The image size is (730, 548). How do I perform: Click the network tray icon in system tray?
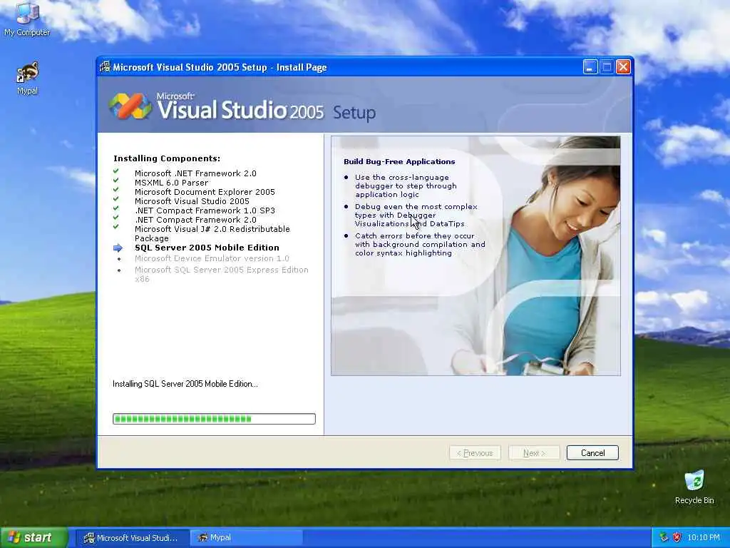[x=664, y=537]
